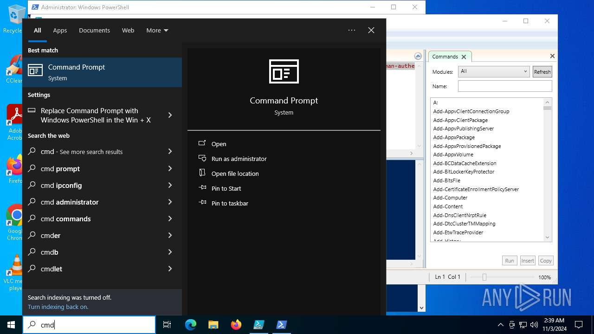Click Pin to taskbar pin icon
The width and height of the screenshot is (594, 334).
click(202, 203)
